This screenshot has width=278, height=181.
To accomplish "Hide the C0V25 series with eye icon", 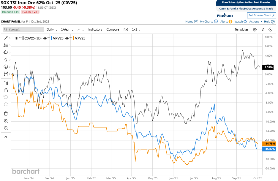I will click(x=17, y=38).
